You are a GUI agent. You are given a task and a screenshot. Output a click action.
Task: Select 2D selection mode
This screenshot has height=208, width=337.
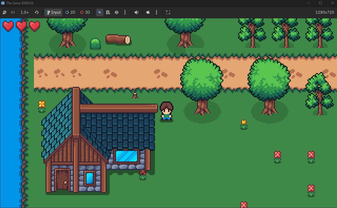(x=70, y=12)
